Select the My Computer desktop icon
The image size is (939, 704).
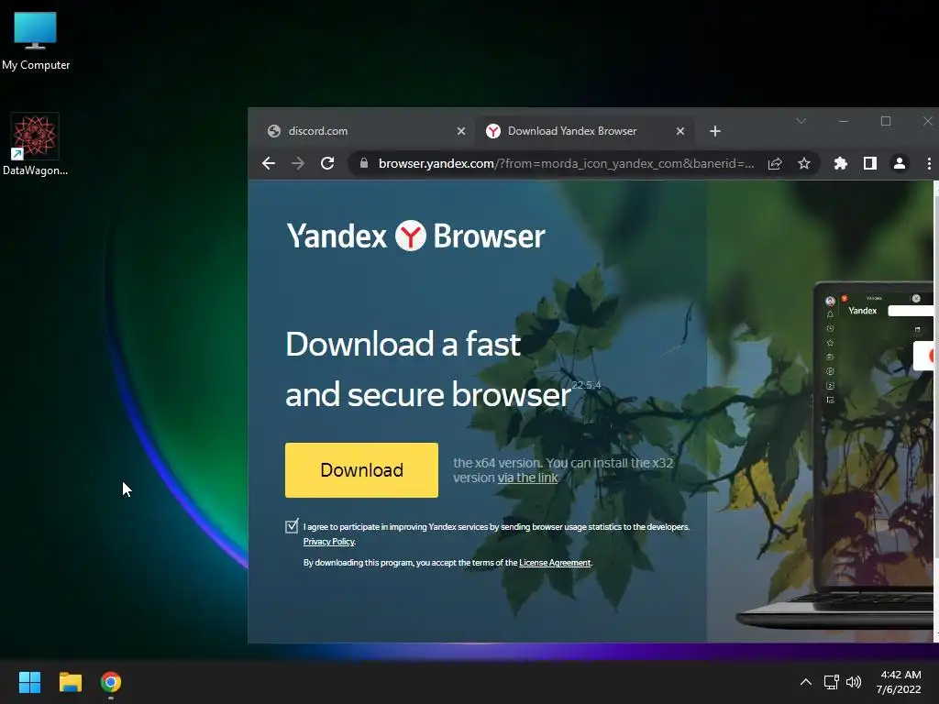click(36, 40)
